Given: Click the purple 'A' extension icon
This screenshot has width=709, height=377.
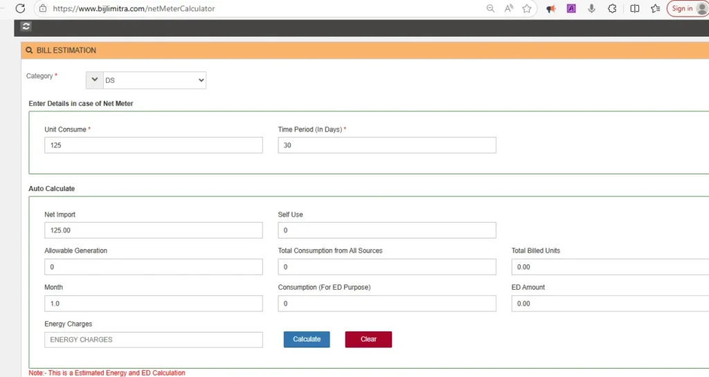Looking at the screenshot, I should coord(571,8).
